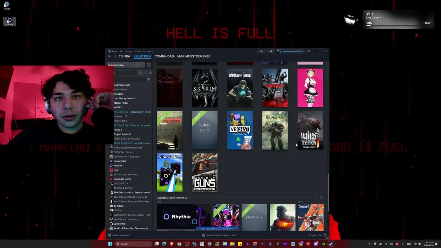Click the library vertical scrollbar
441x248 pixels.
coord(328,192)
